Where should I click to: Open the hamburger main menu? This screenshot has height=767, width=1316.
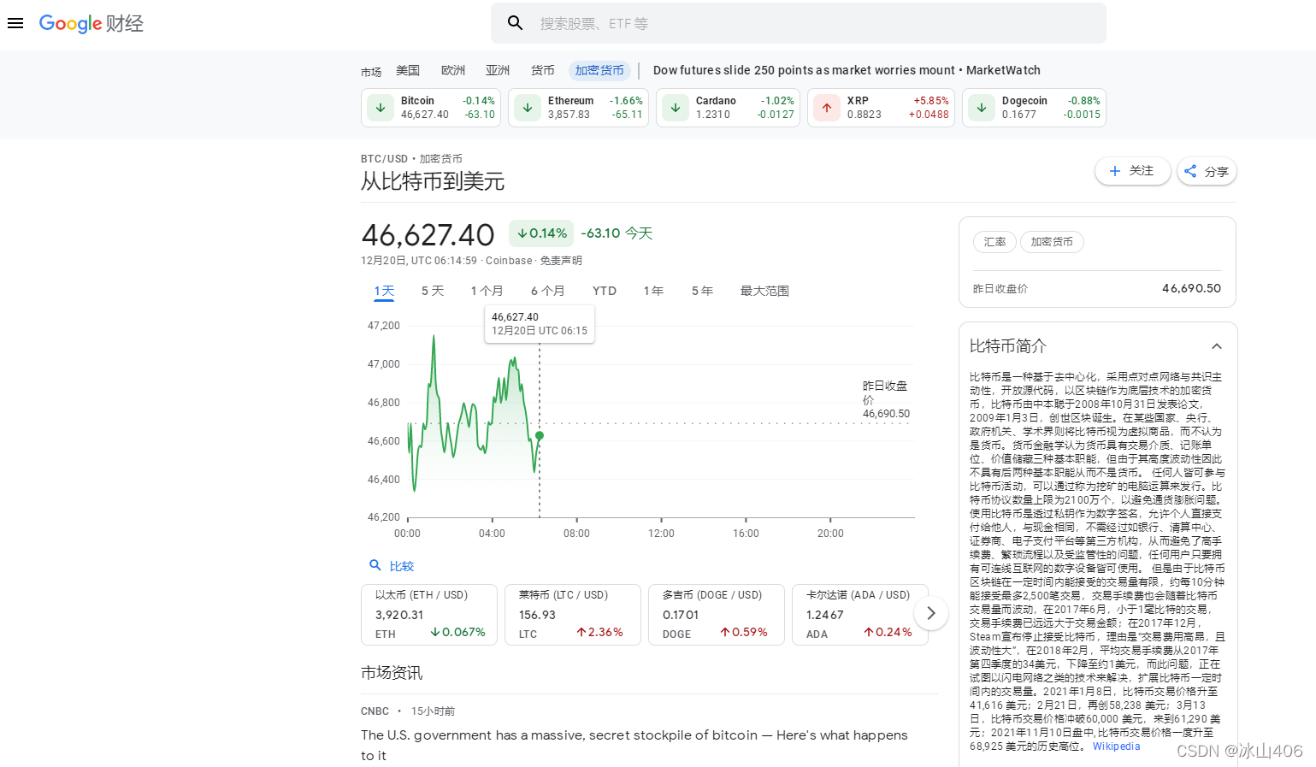(x=15, y=23)
